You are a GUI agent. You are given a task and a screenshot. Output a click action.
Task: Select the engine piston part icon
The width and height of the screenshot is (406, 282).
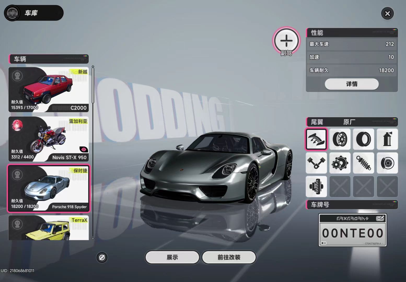click(x=316, y=163)
